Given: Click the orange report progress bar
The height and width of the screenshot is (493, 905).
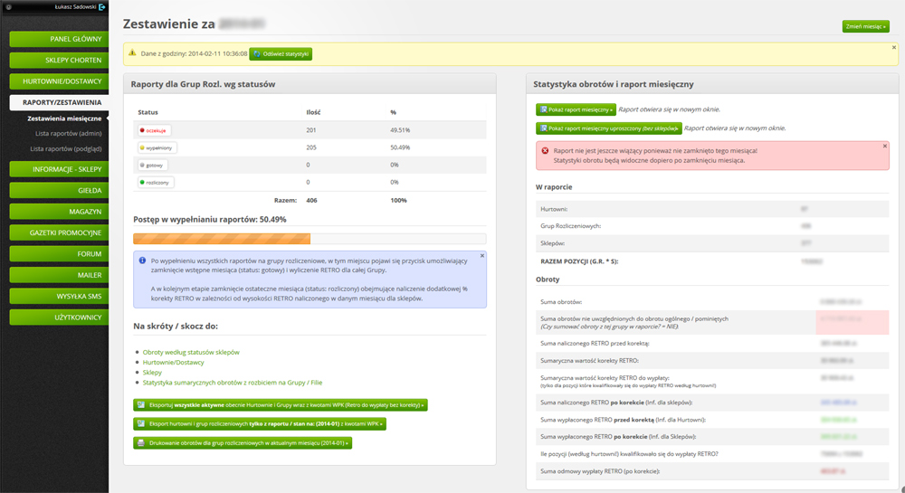Looking at the screenshot, I should click(x=222, y=239).
